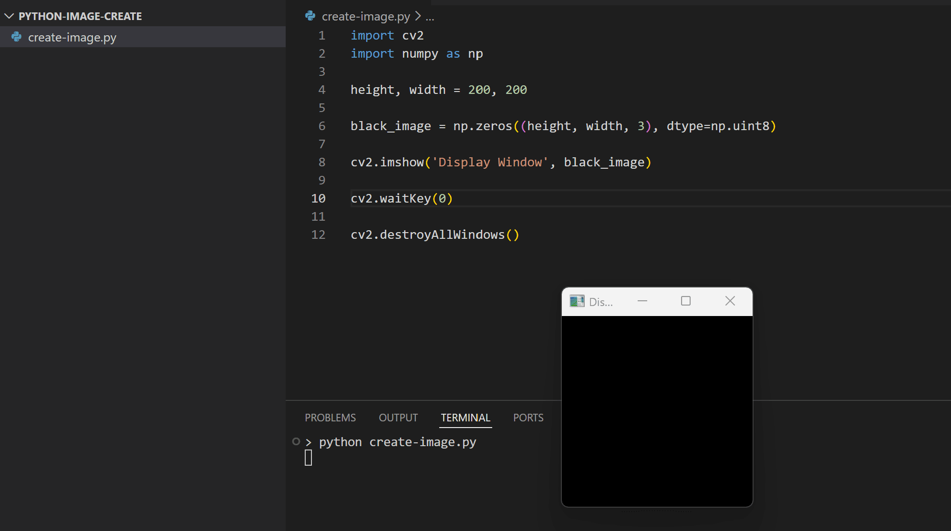
Task: Maximize the Display Window popup
Action: click(685, 301)
